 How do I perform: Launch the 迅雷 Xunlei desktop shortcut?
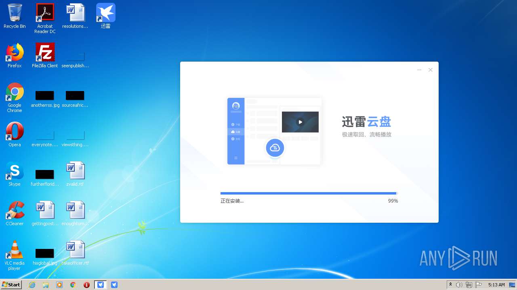click(105, 16)
